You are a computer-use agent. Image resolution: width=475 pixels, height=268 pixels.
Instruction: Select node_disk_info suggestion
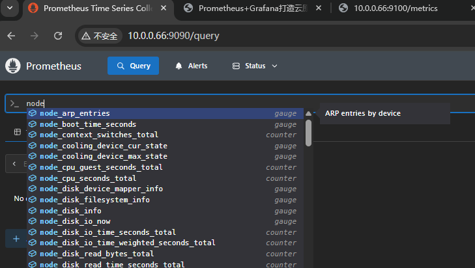pyautogui.click(x=165, y=211)
